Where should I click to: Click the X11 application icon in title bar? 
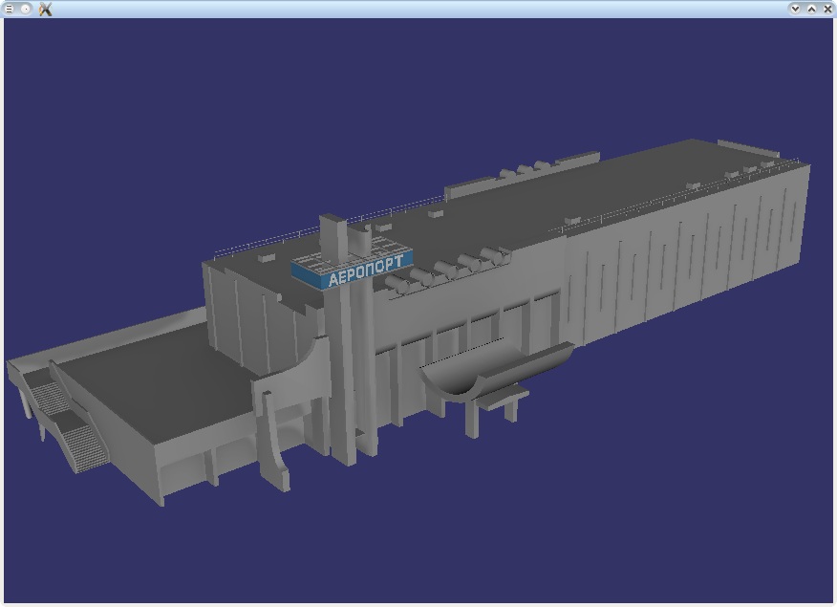point(45,9)
